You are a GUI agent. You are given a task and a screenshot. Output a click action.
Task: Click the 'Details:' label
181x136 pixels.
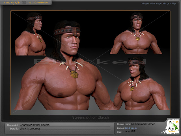14,129
